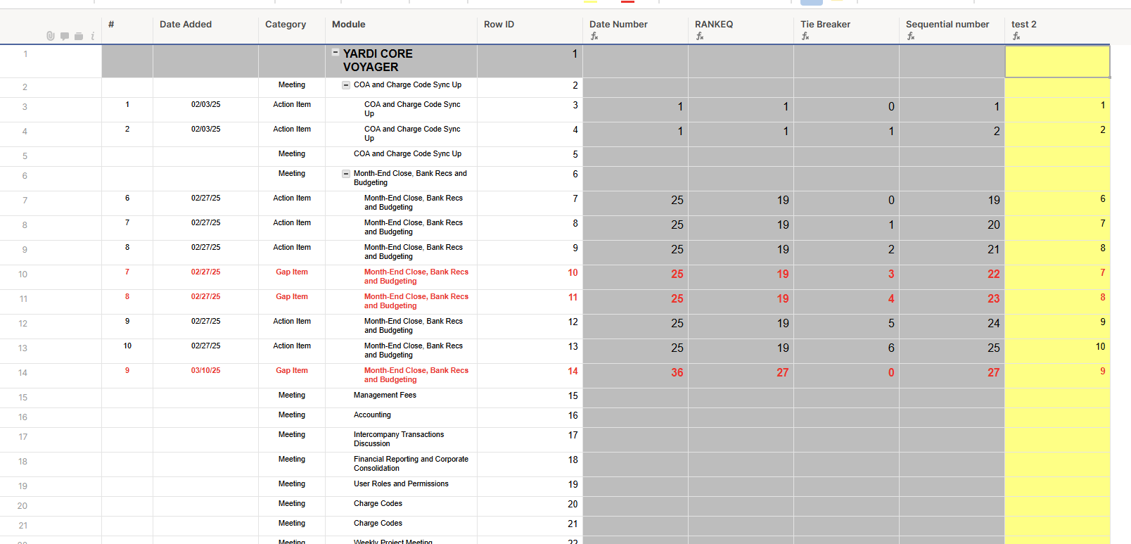Image resolution: width=1131 pixels, height=544 pixels.
Task: Click the Sequential number value 23
Action: tap(993, 299)
